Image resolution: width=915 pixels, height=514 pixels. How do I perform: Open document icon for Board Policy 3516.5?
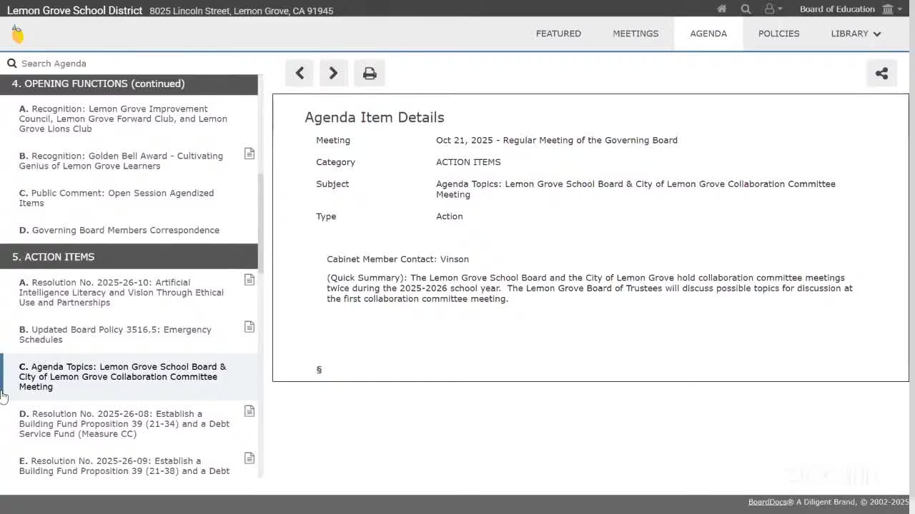click(x=249, y=327)
